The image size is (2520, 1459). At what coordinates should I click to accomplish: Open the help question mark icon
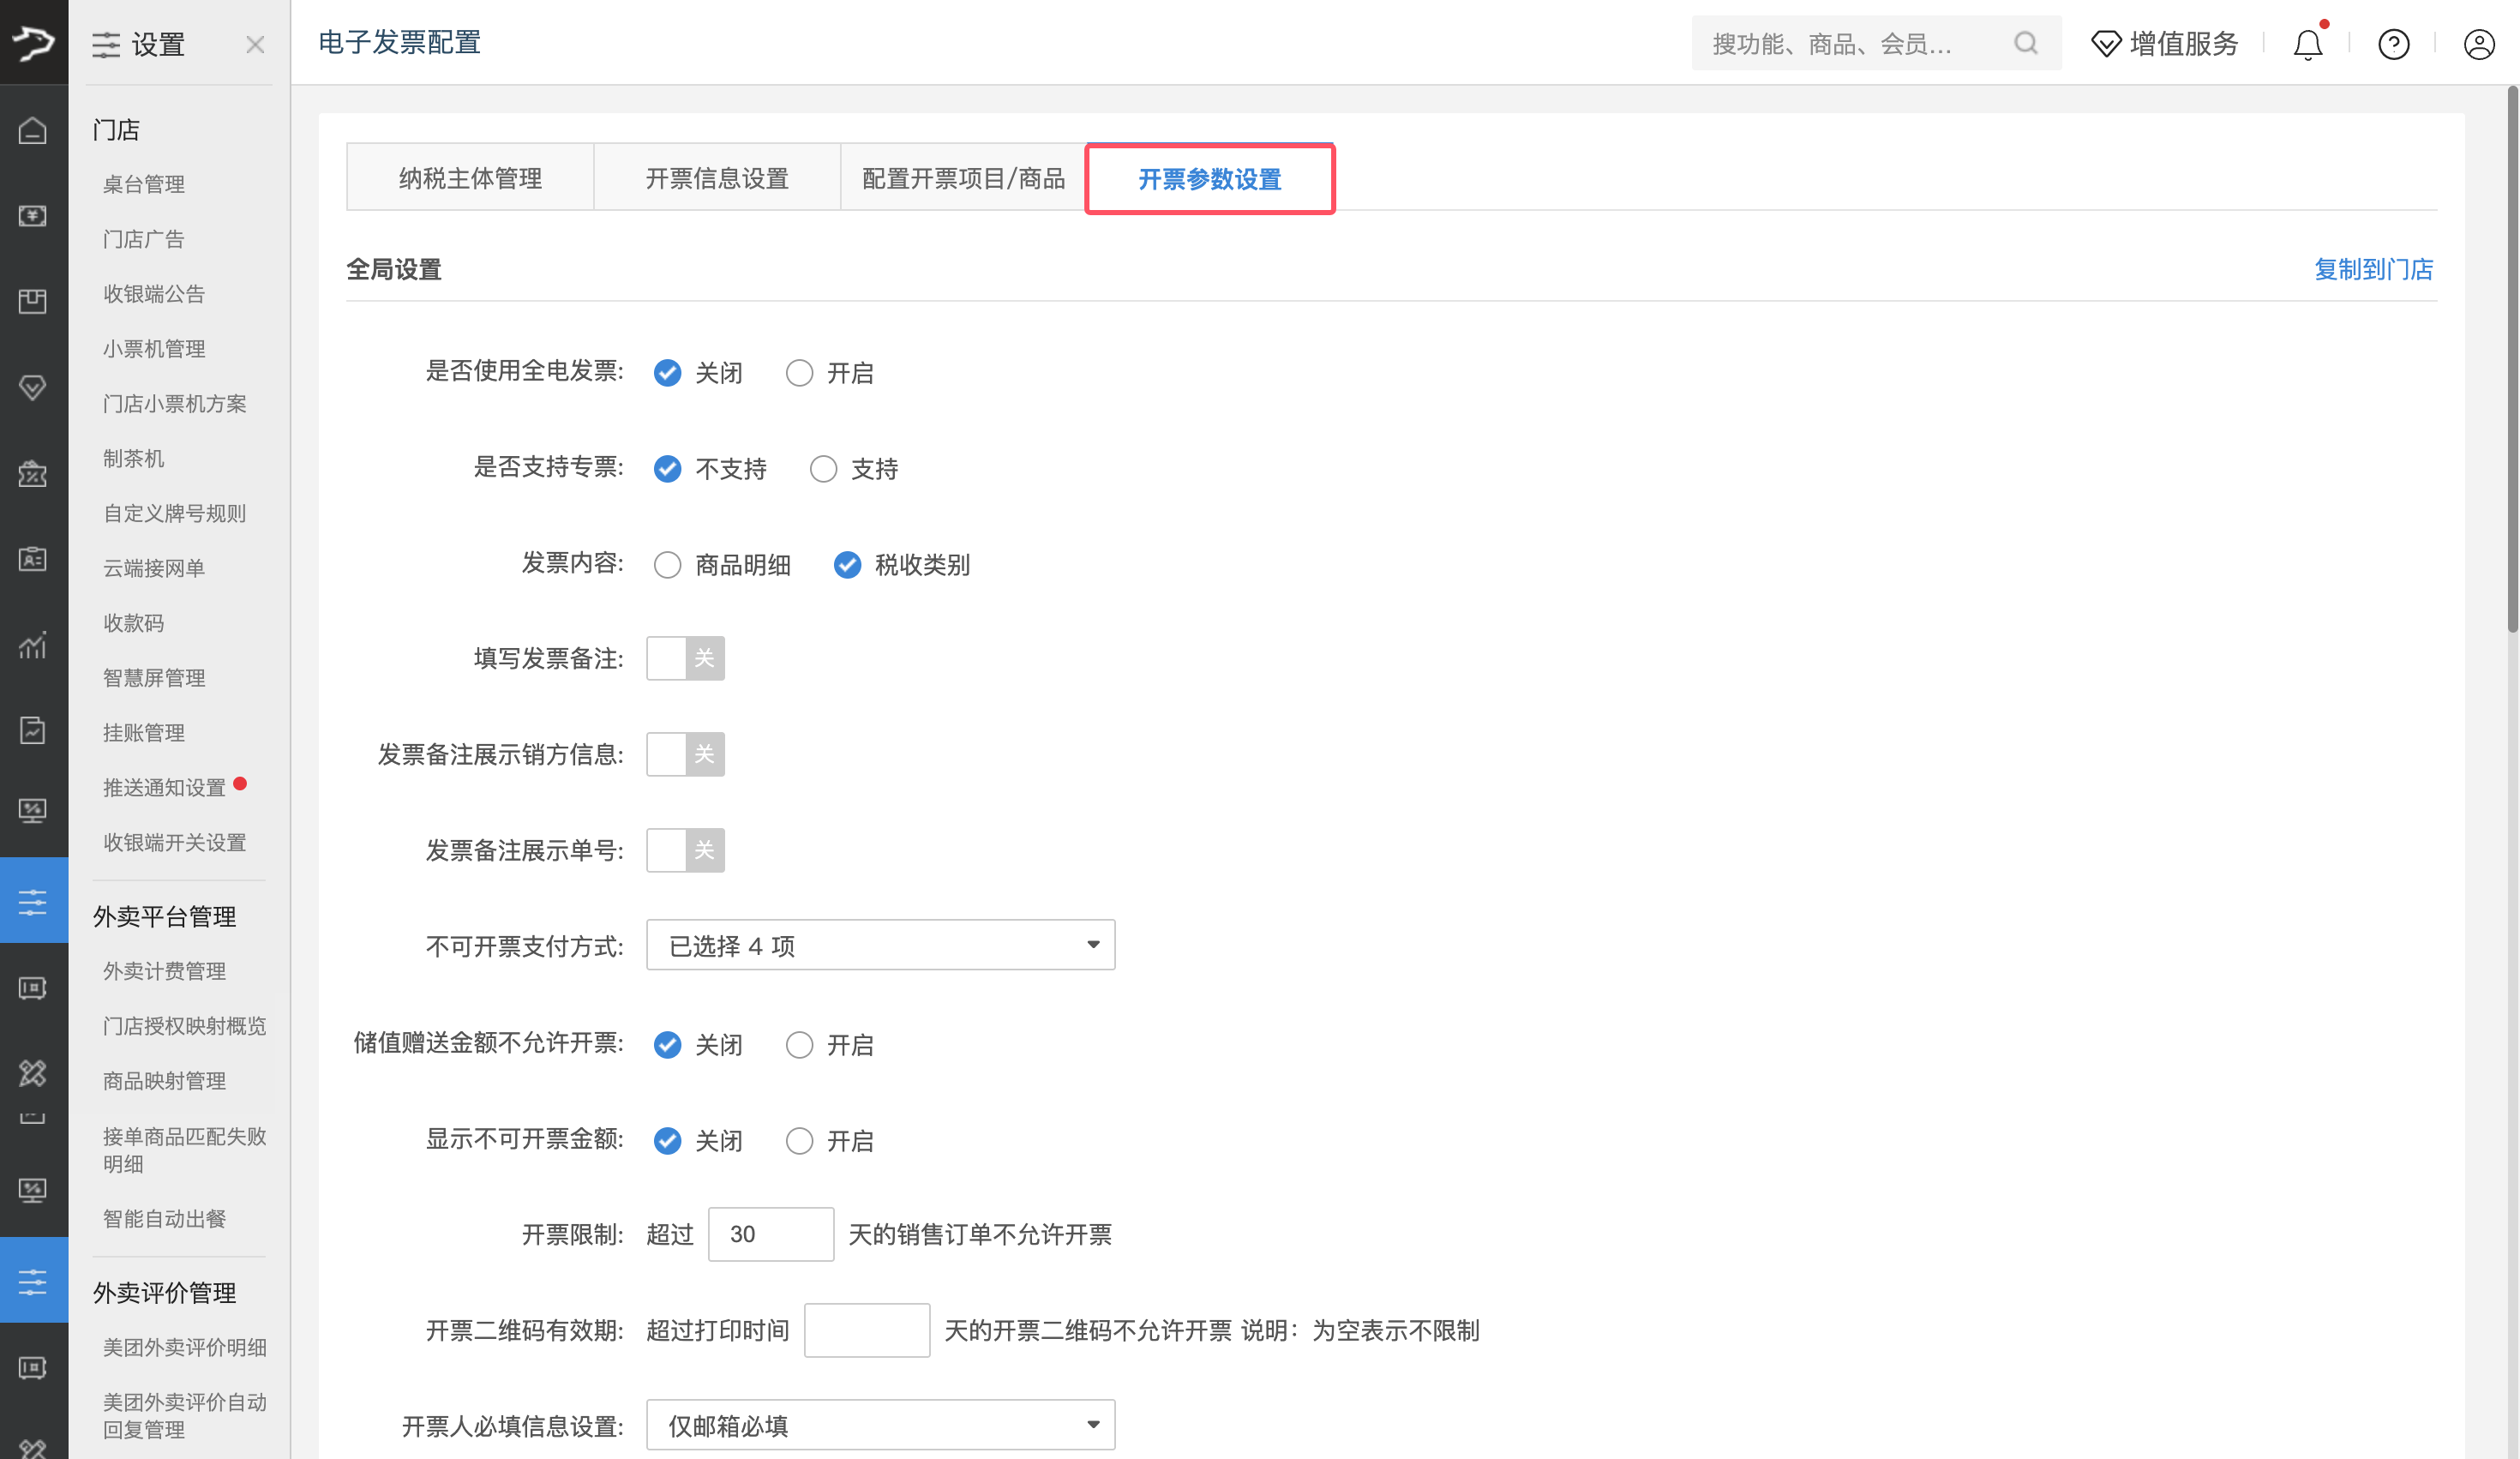(x=2393, y=45)
